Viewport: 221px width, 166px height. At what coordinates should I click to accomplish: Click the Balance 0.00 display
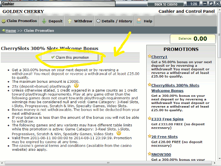192,39
